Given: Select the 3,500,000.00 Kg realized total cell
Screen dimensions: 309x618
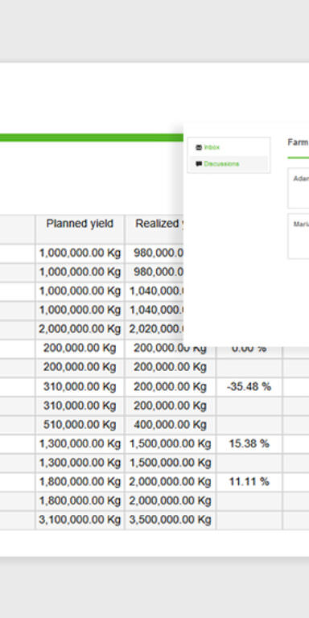Looking at the screenshot, I should 171,521.
